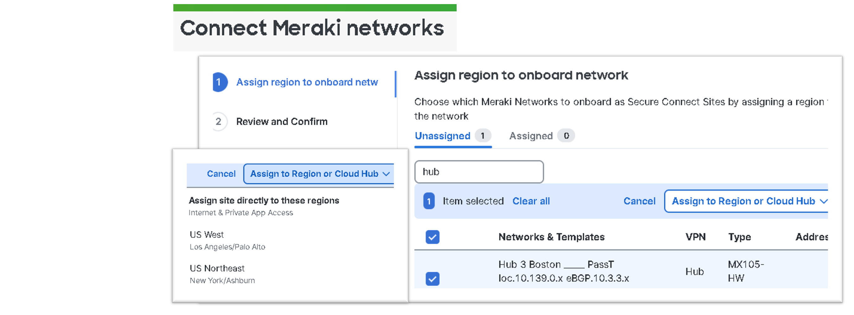854x315 pixels.
Task: Click the step 1 number circle icon
Action: (x=219, y=82)
